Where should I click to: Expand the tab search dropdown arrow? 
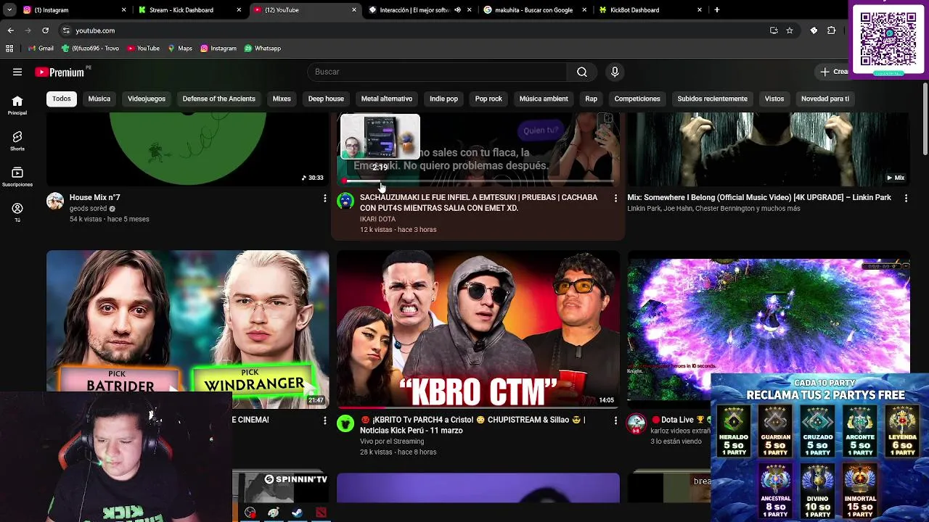(9, 10)
